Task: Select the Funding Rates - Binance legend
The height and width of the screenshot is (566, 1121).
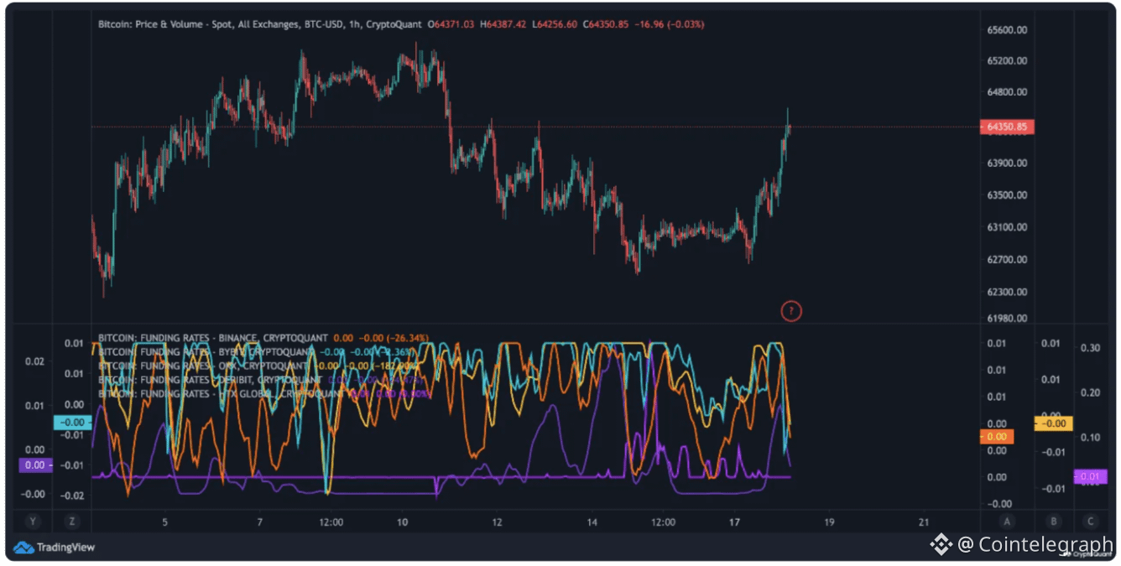Action: coord(213,338)
